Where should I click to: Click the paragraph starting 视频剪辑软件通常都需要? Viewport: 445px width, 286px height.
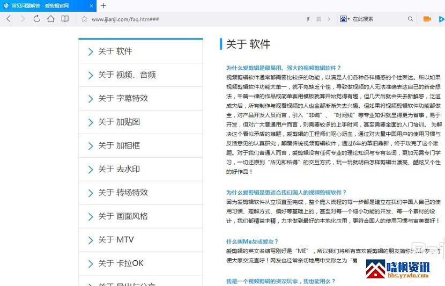click(333, 124)
